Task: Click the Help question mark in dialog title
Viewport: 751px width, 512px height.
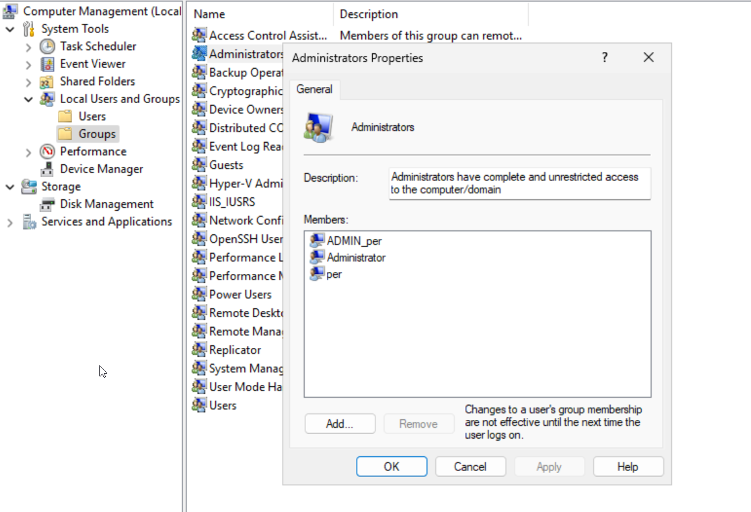Action: coord(605,58)
